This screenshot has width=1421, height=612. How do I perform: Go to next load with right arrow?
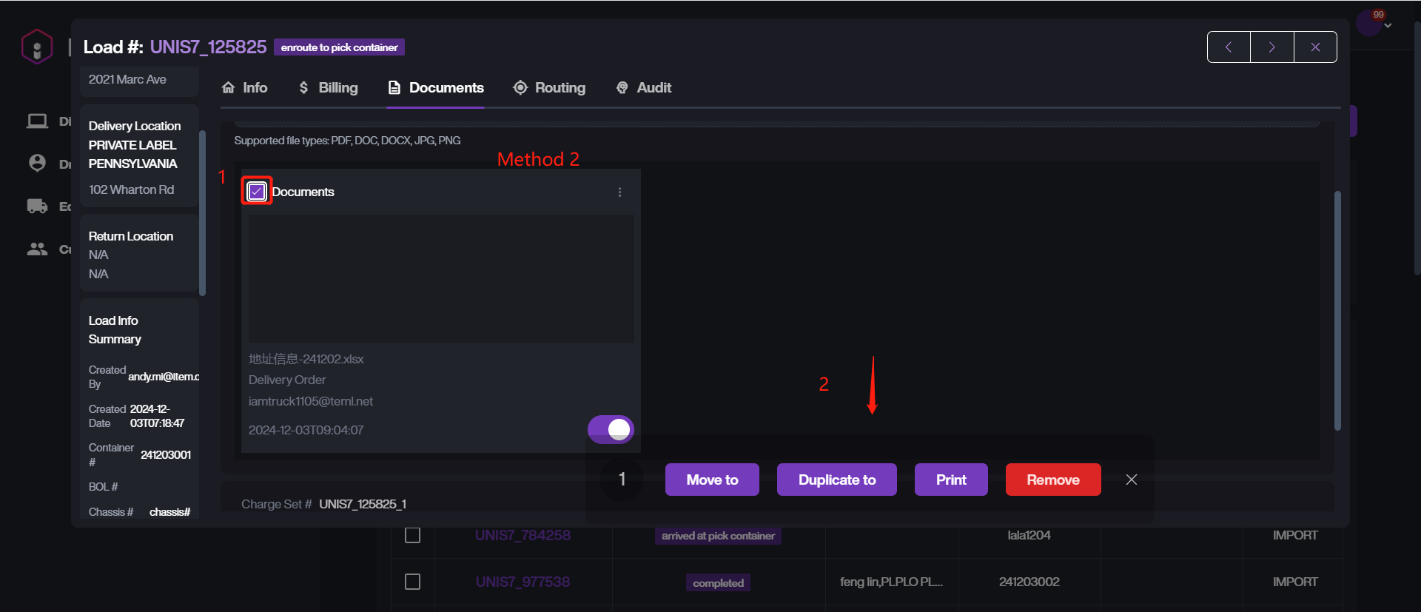coord(1271,47)
